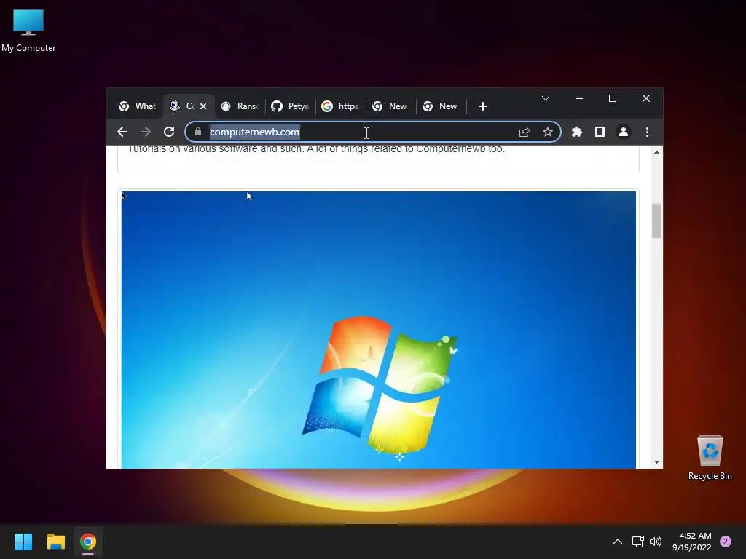Open the Windows Start menu

click(23, 542)
